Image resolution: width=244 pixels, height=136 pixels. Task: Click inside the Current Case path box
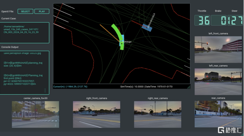24,33
